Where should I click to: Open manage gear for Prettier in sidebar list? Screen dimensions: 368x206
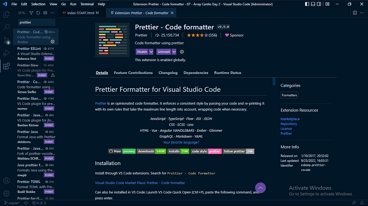tap(53, 42)
